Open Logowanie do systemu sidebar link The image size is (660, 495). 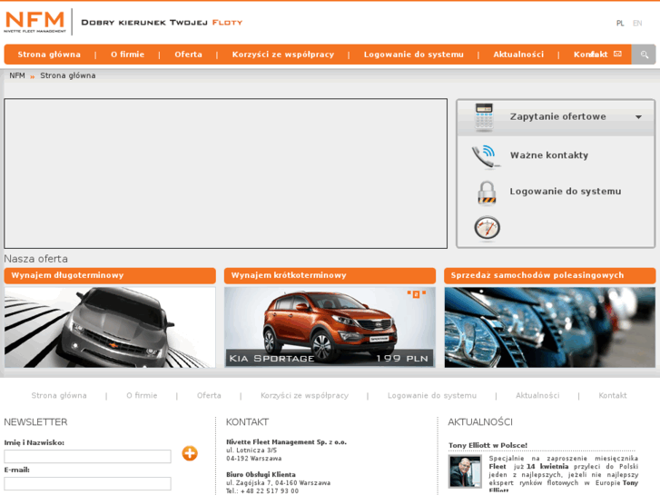[x=566, y=192]
